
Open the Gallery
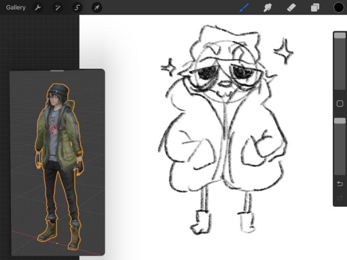point(15,8)
